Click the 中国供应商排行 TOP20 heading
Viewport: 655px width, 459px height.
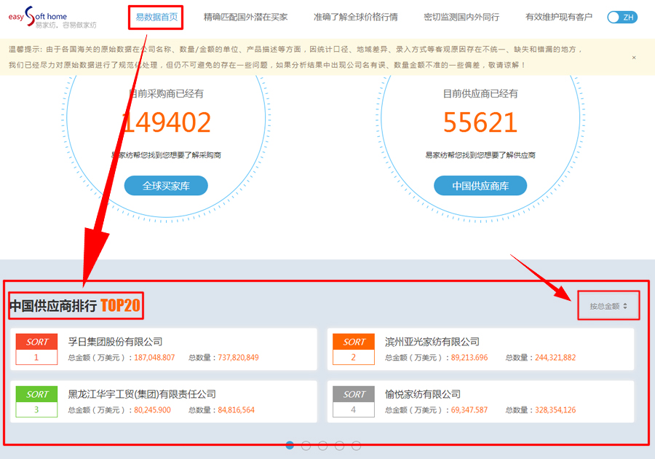(75, 305)
